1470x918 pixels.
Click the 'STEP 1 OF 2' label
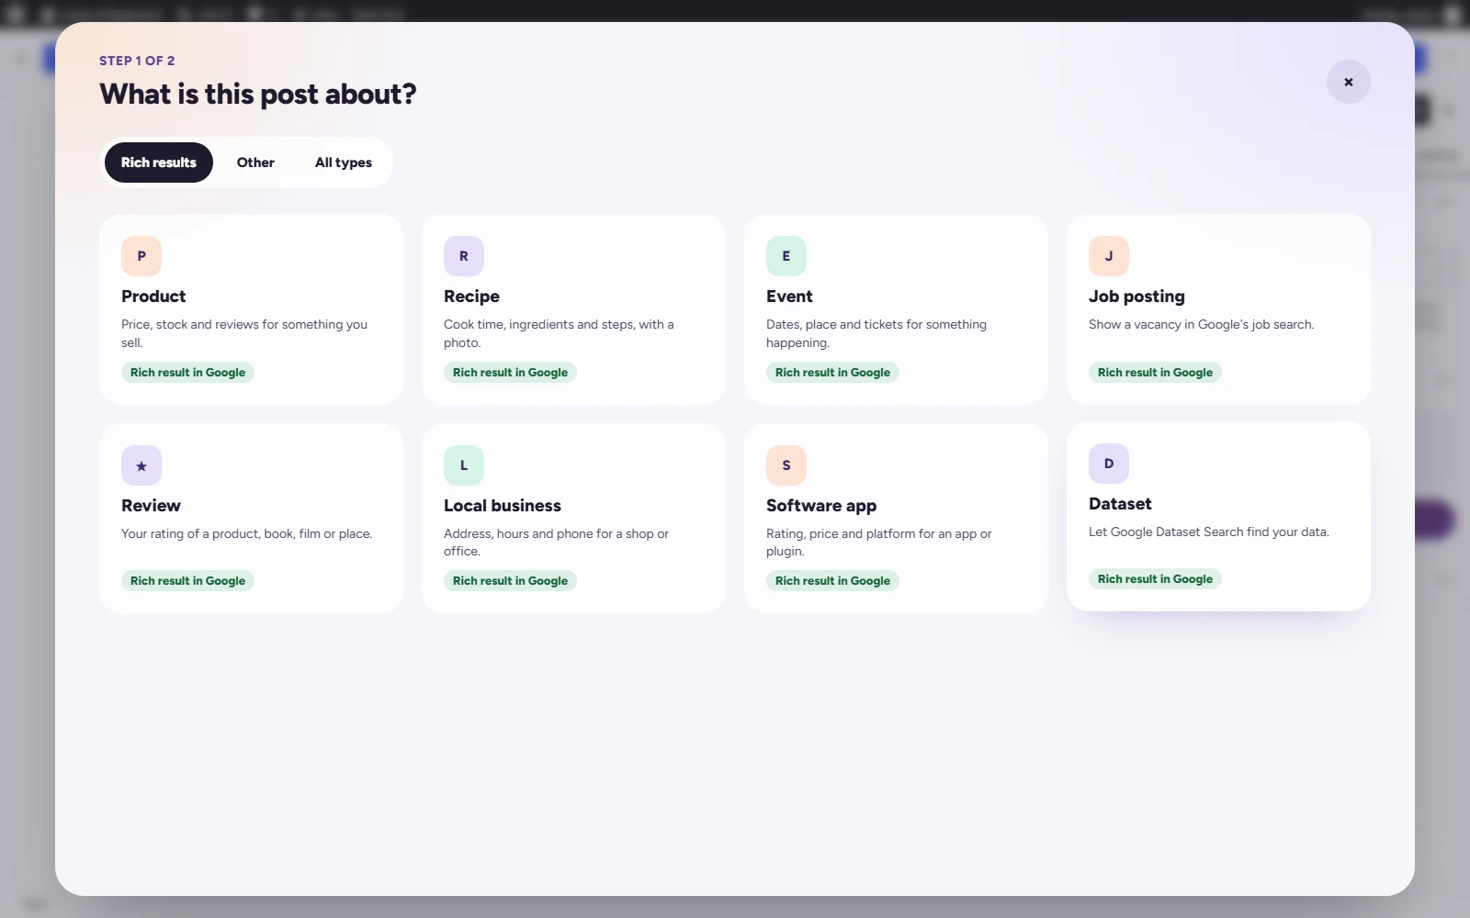[x=137, y=61]
